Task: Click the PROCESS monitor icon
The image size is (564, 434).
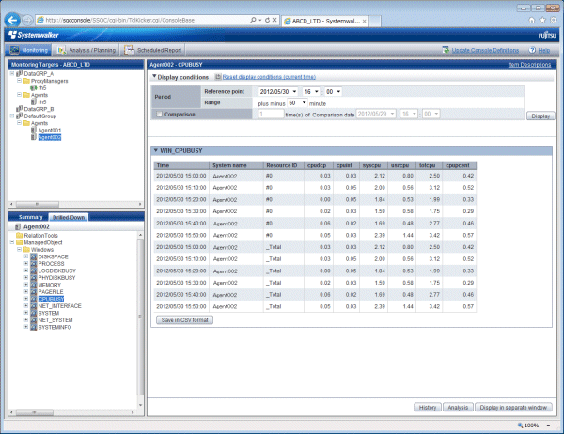Action: (34, 264)
